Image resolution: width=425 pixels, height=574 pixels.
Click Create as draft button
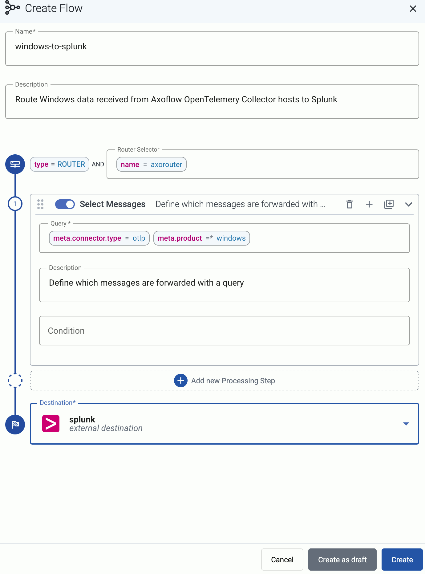(342, 560)
